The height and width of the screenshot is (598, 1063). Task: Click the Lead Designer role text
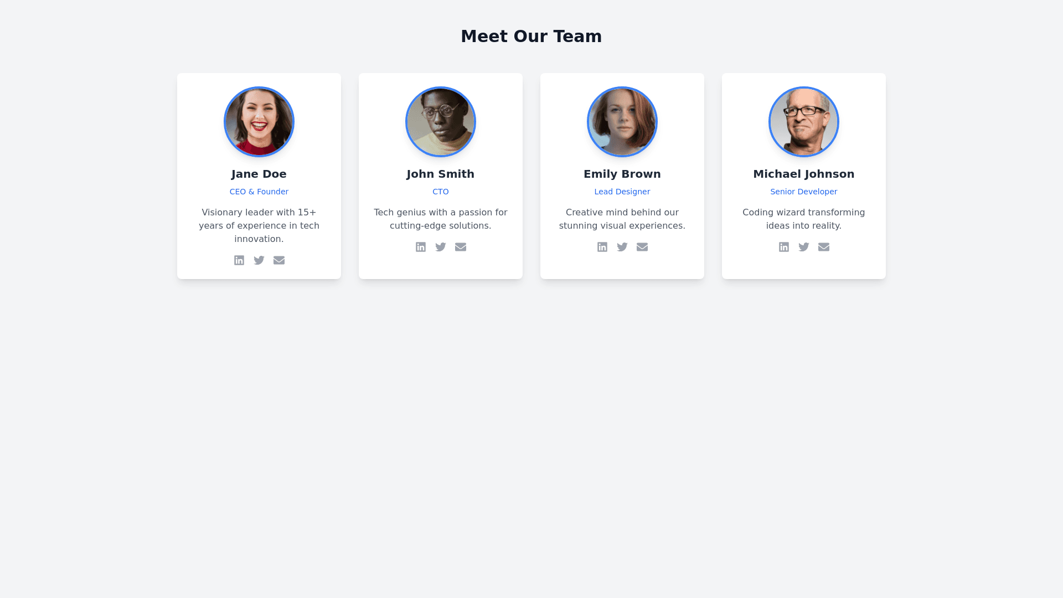point(622,192)
